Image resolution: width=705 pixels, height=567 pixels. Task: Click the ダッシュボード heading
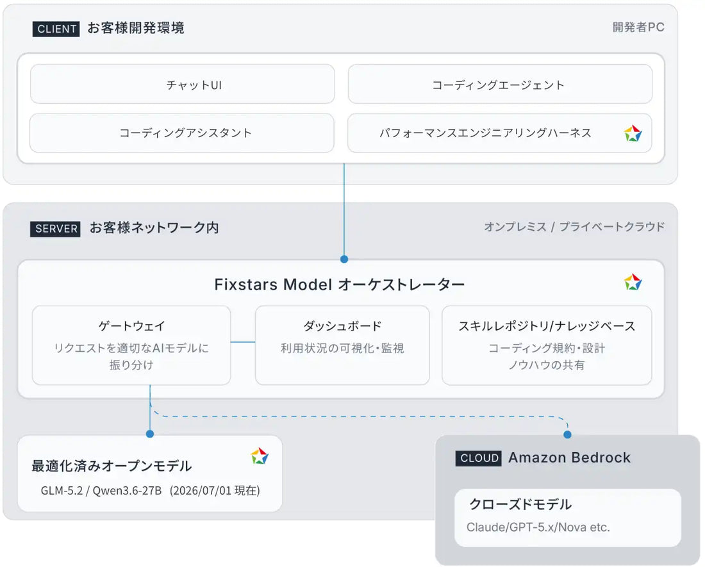342,325
